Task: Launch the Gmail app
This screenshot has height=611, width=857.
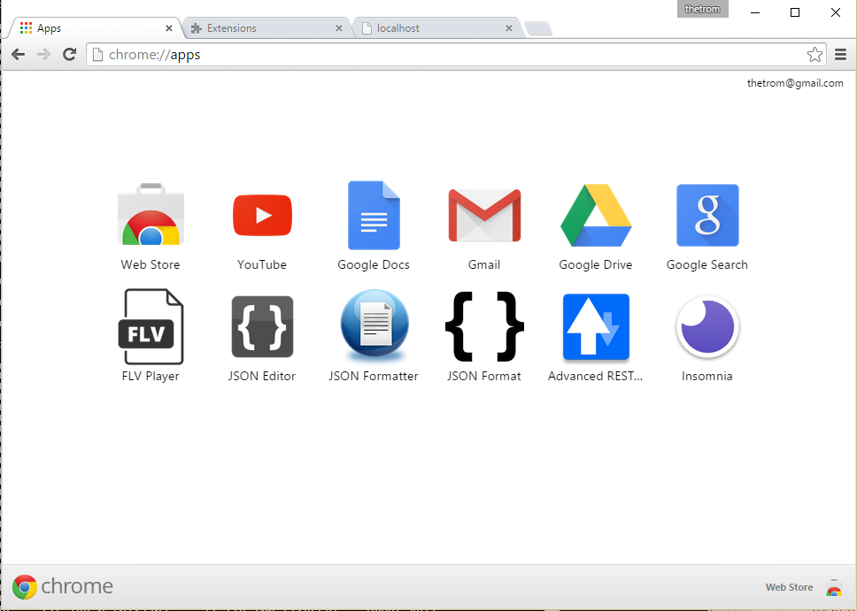Action: [x=484, y=215]
